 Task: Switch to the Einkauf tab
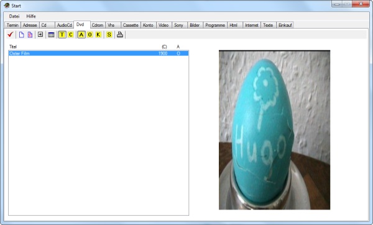coord(285,25)
